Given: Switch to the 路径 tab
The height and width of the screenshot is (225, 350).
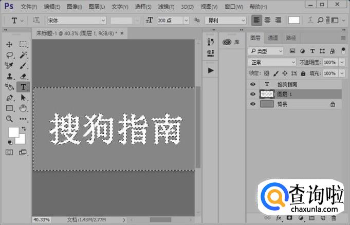Looking at the screenshot, I should pyautogui.click(x=291, y=38).
